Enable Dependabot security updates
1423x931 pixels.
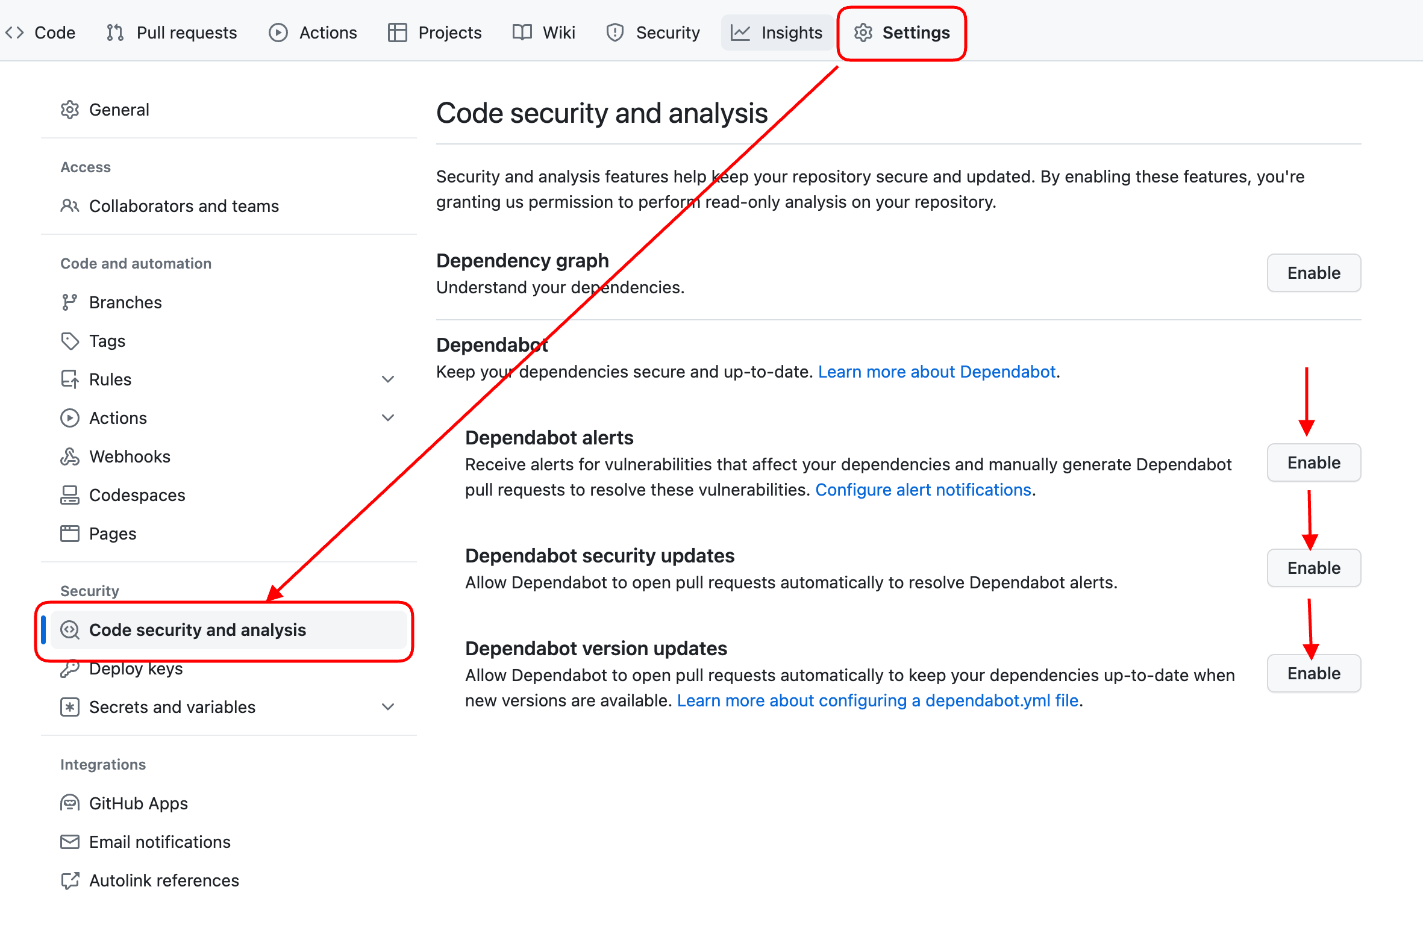coord(1314,568)
